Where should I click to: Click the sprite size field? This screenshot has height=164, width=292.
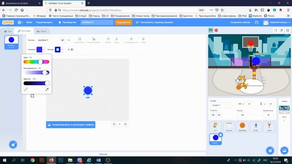click(242, 115)
